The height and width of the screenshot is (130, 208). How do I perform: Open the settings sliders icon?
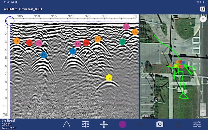click(x=197, y=124)
